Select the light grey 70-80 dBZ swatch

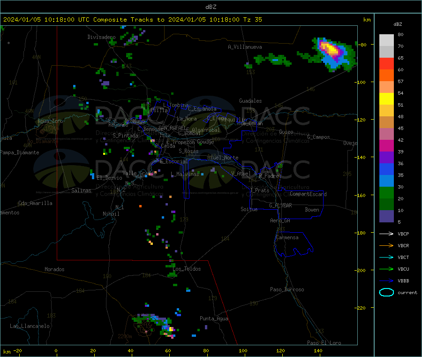click(x=386, y=40)
